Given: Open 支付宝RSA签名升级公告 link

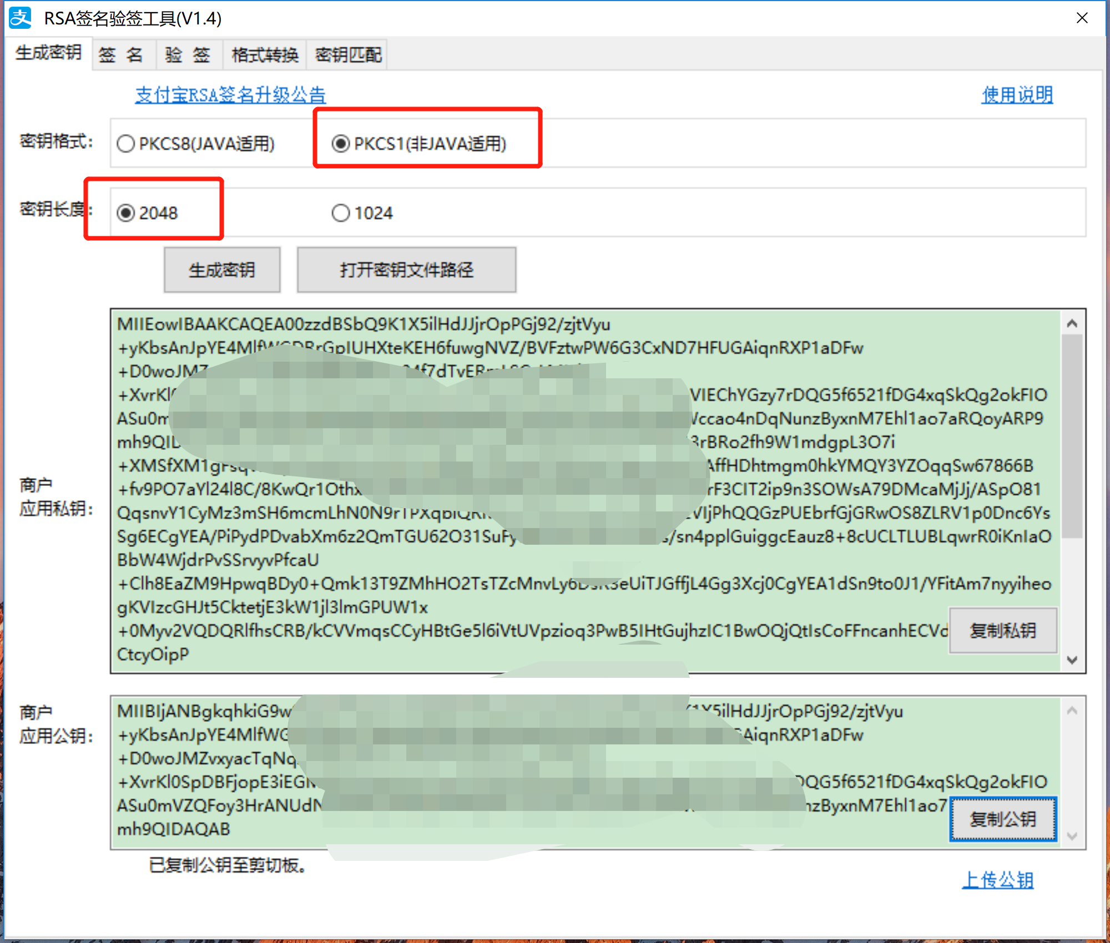Looking at the screenshot, I should pos(230,95).
